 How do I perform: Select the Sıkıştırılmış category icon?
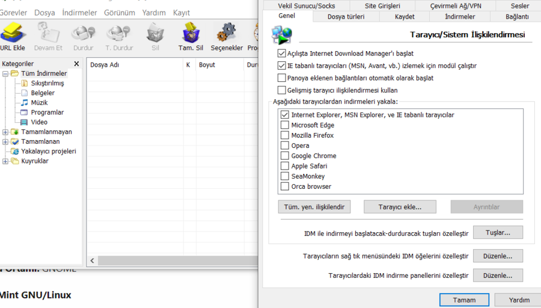(x=25, y=83)
